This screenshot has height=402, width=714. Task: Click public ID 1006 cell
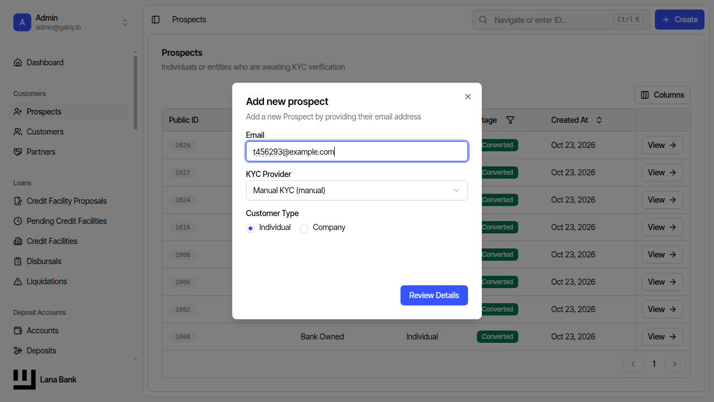[182, 282]
